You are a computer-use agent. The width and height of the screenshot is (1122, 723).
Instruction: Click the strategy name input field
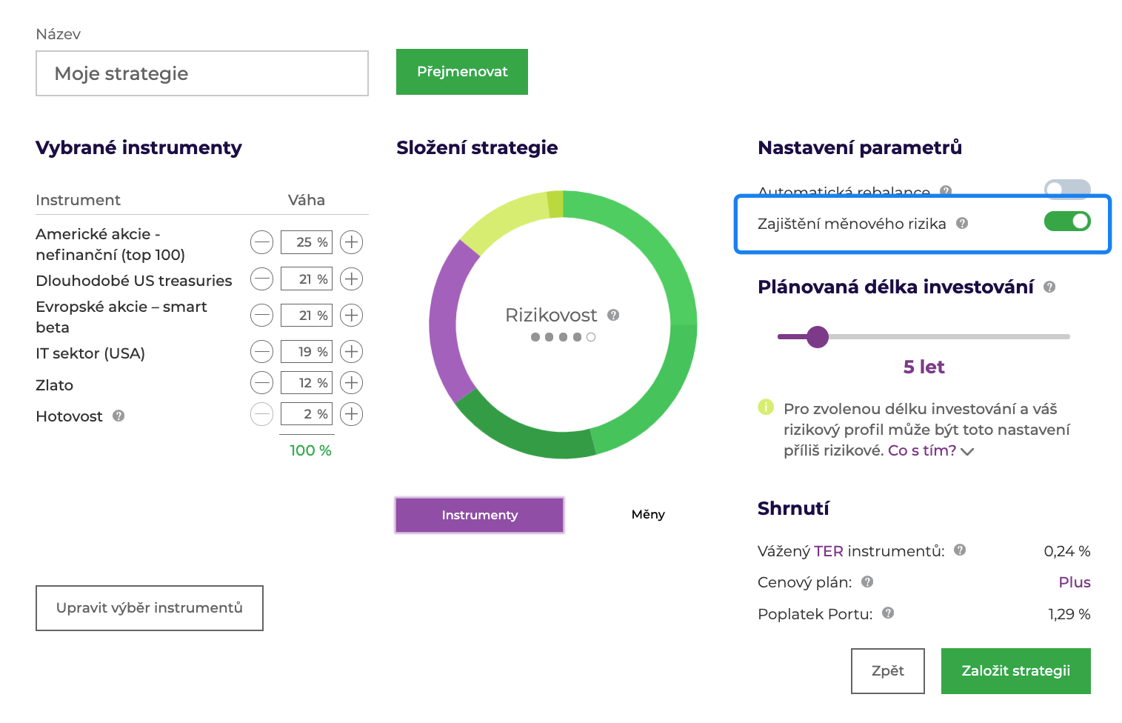(201, 73)
